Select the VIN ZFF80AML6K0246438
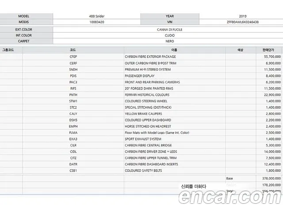283x212 pixels. [x=243, y=22]
